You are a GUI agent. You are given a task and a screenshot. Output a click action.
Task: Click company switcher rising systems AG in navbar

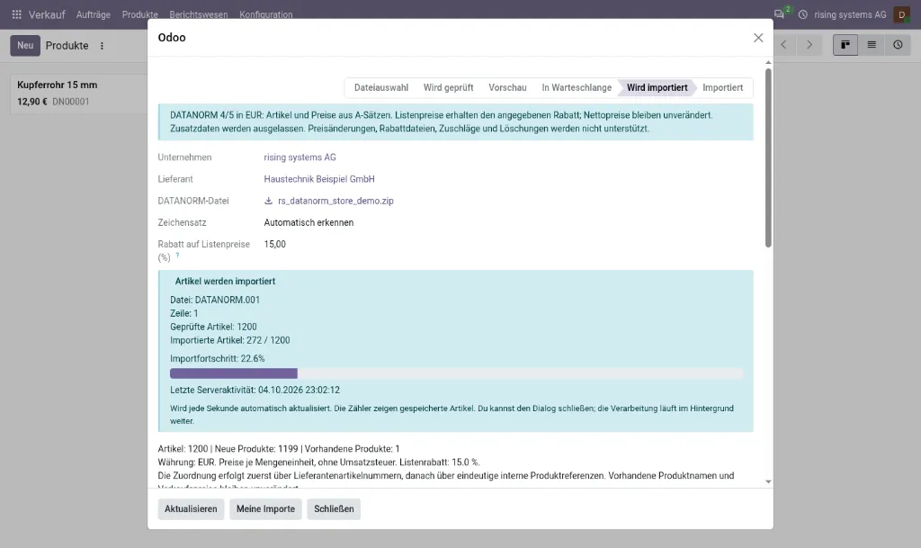point(850,14)
